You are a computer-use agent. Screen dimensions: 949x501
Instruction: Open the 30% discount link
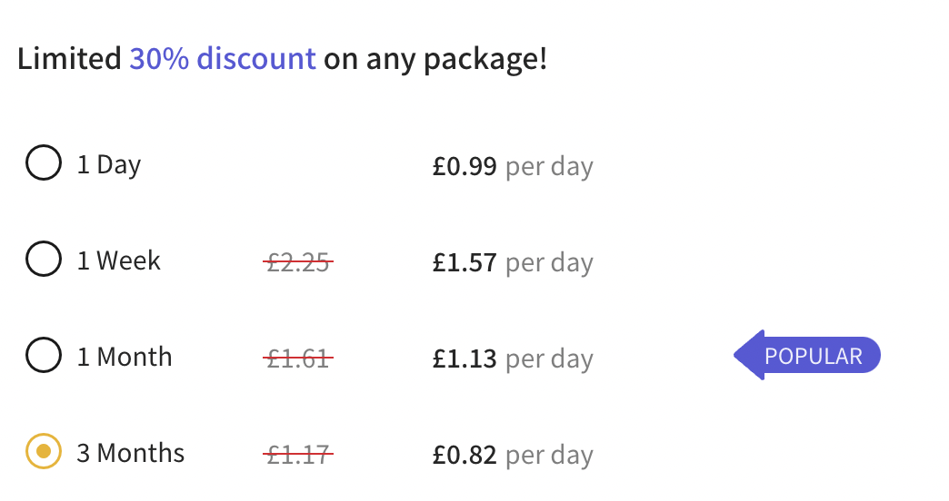pyautogui.click(x=223, y=59)
